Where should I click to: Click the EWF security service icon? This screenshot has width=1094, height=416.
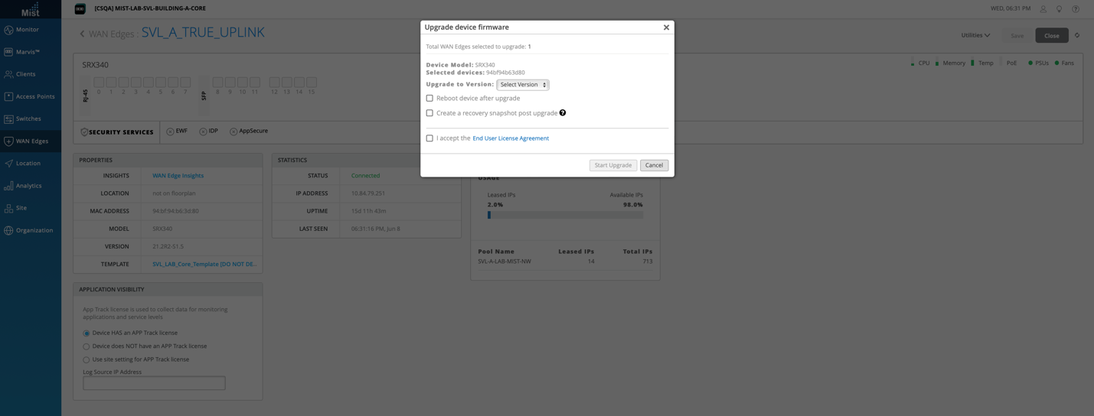(170, 132)
